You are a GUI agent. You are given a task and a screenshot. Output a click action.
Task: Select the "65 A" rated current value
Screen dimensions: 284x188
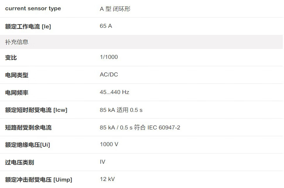(106, 26)
